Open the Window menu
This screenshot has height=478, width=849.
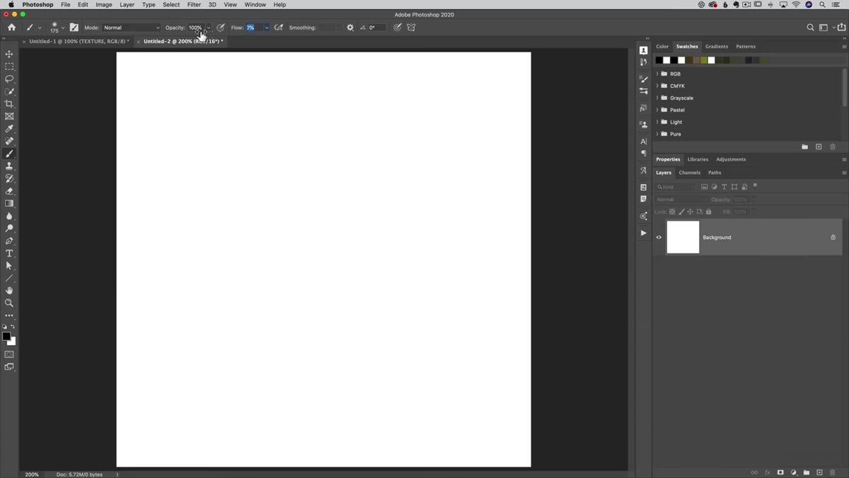point(255,4)
